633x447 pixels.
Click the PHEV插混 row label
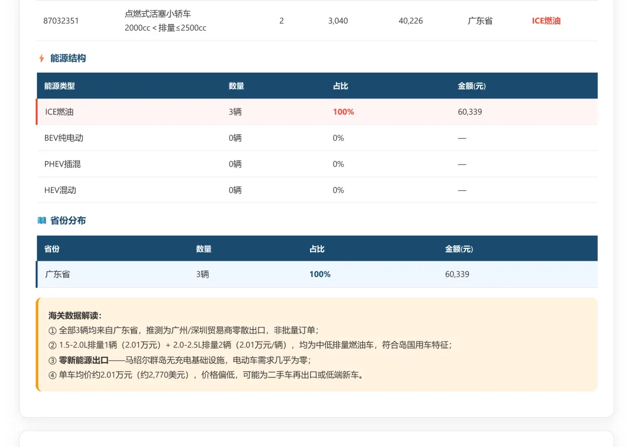(x=63, y=164)
